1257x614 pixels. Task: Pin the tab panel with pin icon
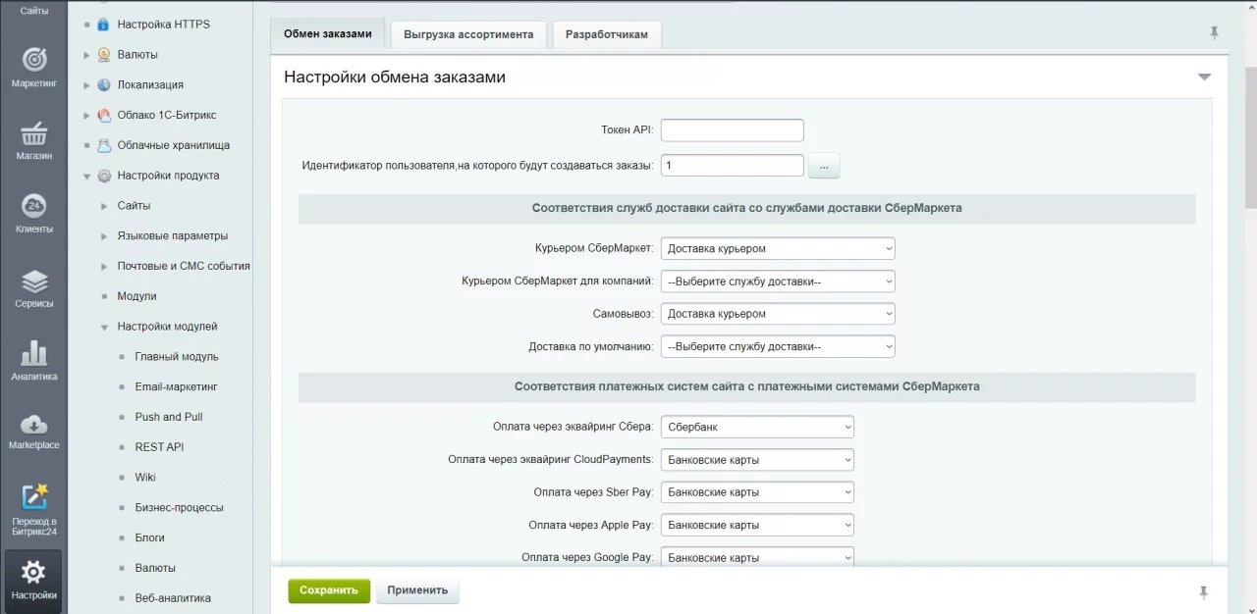pyautogui.click(x=1214, y=33)
